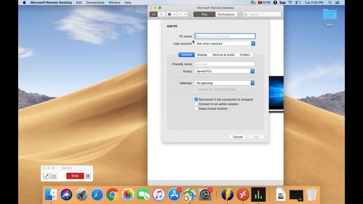
Task: Click Stop in the Record window
Action: pos(75,176)
